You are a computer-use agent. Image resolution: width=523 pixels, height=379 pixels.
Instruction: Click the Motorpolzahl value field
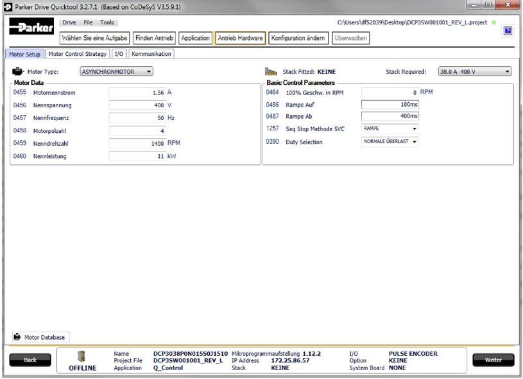pos(137,130)
